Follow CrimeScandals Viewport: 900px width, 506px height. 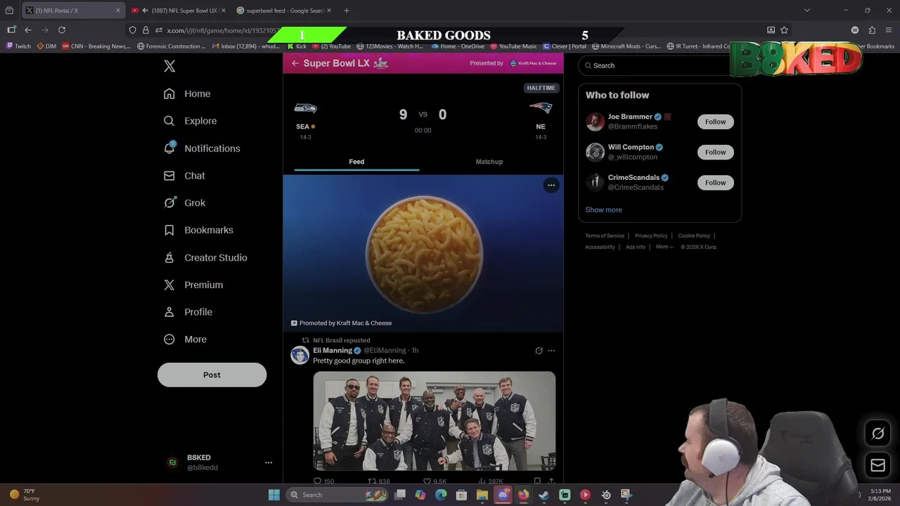[715, 183]
